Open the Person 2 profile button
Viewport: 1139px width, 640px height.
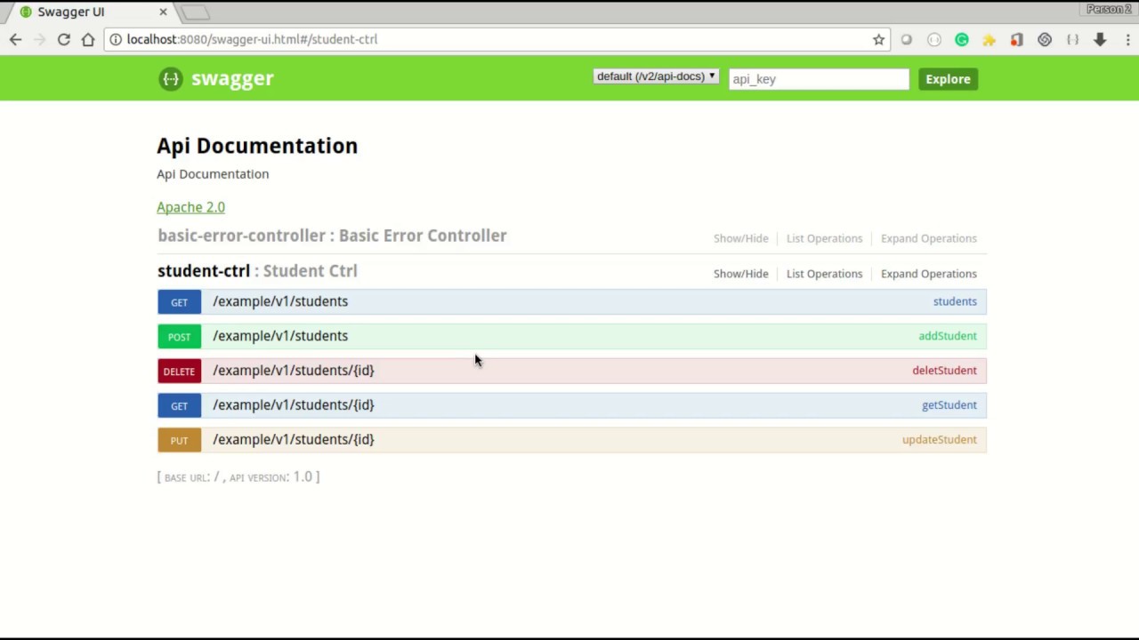1108,9
